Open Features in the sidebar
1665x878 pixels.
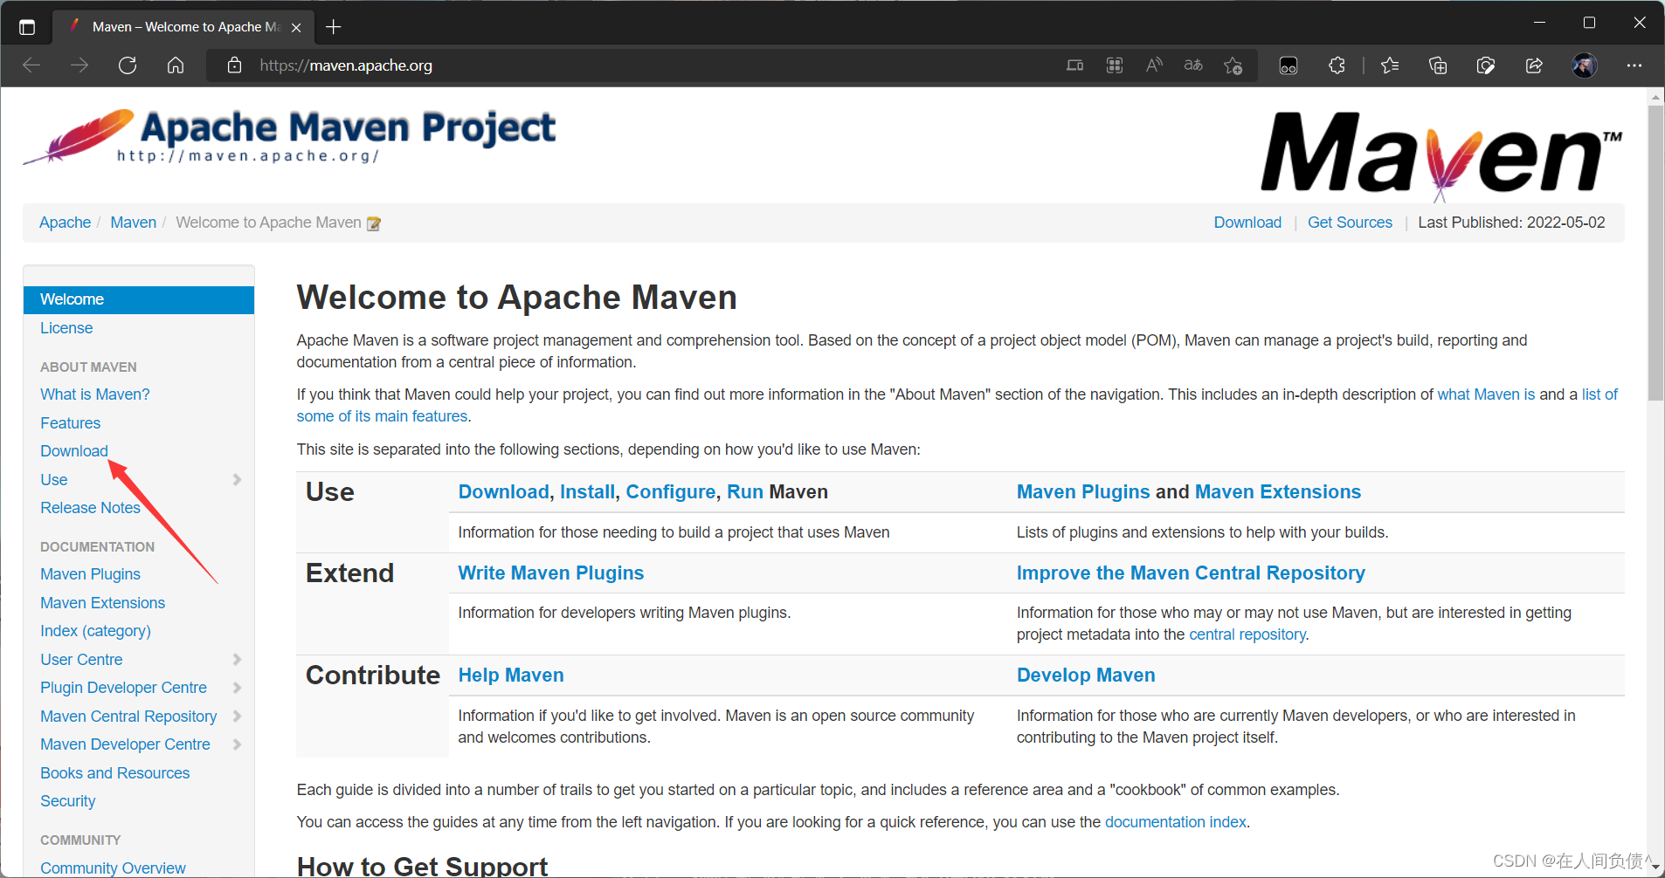coord(71,423)
